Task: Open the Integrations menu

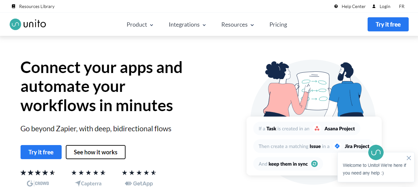Action: 187,25
